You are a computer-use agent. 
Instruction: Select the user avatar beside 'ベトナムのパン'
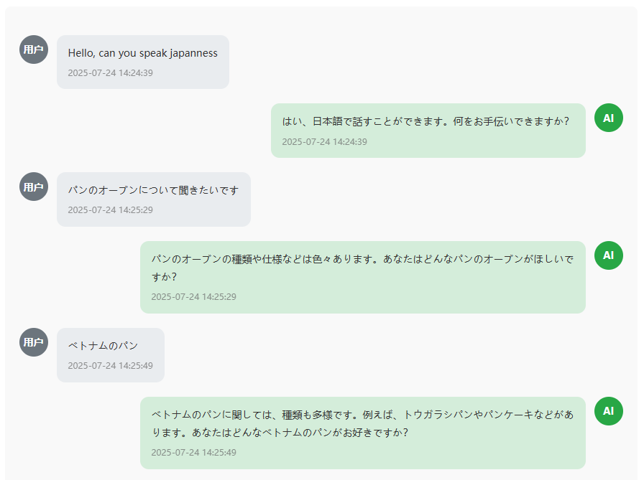click(x=34, y=342)
